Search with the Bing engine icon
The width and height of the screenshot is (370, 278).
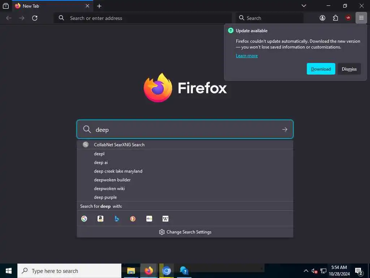[117, 219]
